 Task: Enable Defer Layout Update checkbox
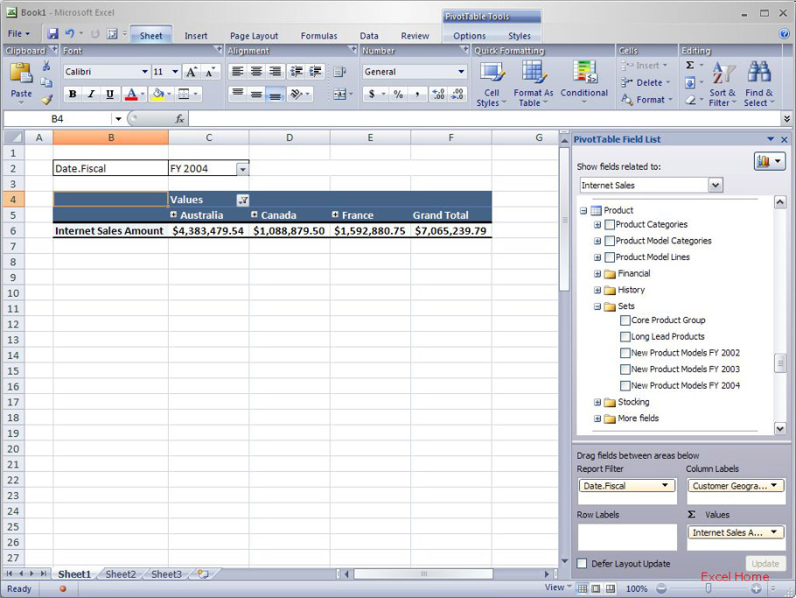point(583,564)
